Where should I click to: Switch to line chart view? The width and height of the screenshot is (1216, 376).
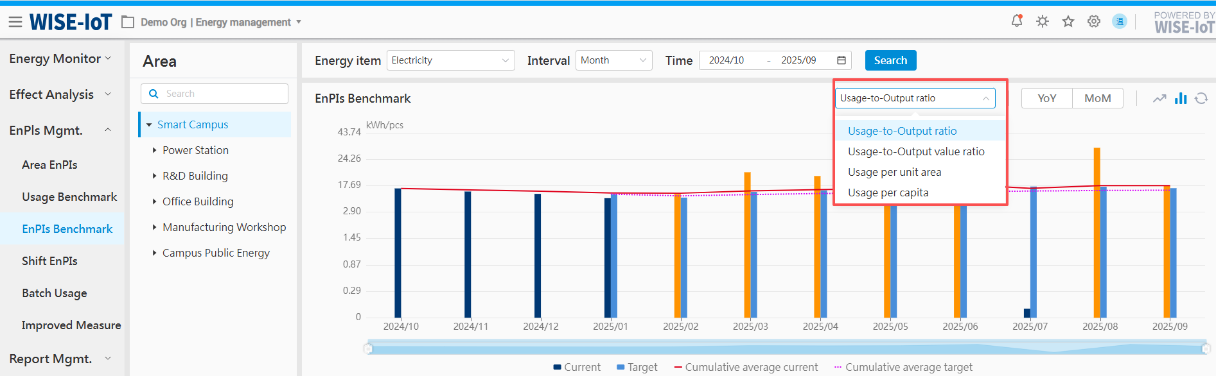click(1159, 99)
